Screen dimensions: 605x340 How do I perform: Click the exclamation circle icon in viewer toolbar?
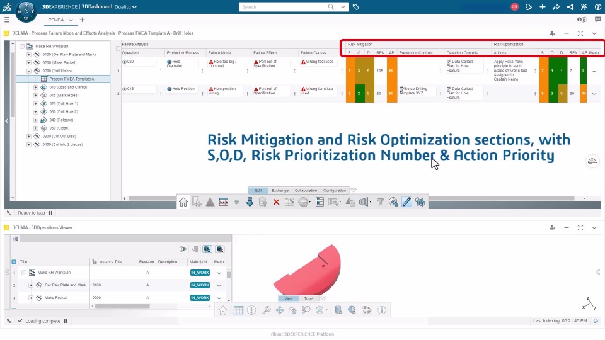click(251, 310)
